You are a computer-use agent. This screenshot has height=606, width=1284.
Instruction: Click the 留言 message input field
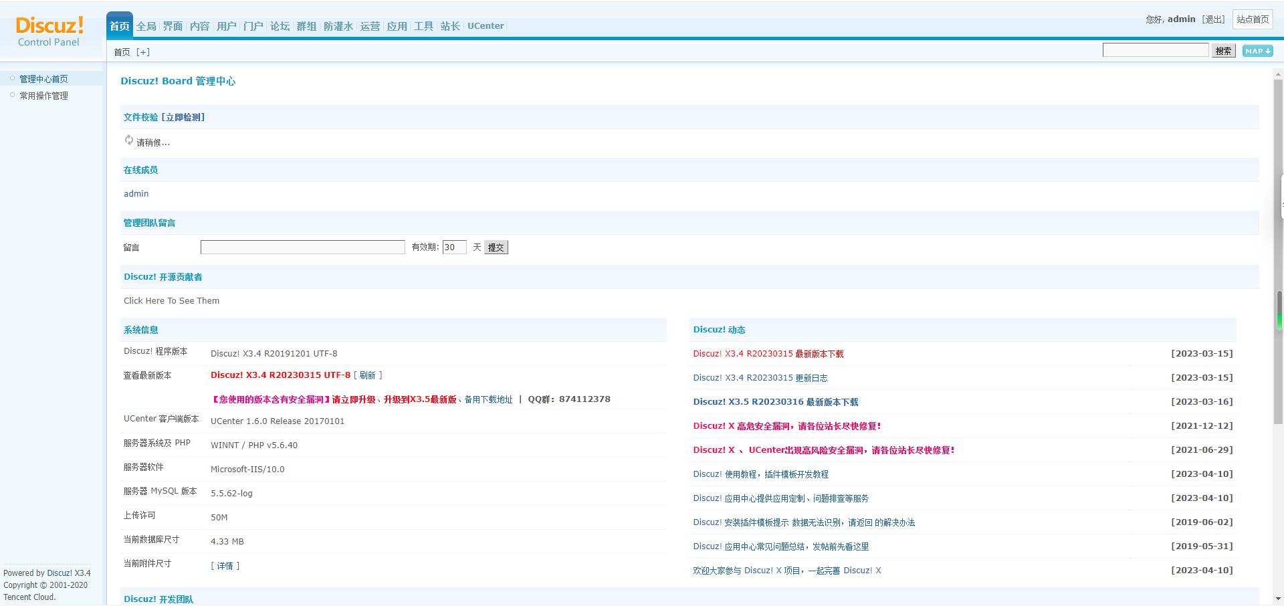(x=303, y=247)
